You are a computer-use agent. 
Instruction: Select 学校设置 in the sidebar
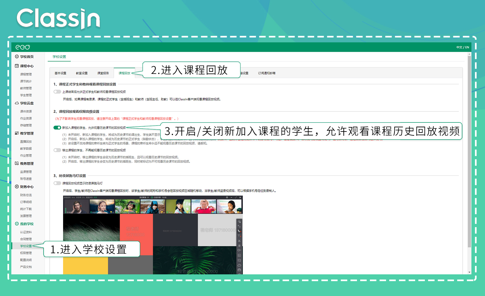pyautogui.click(x=26, y=246)
